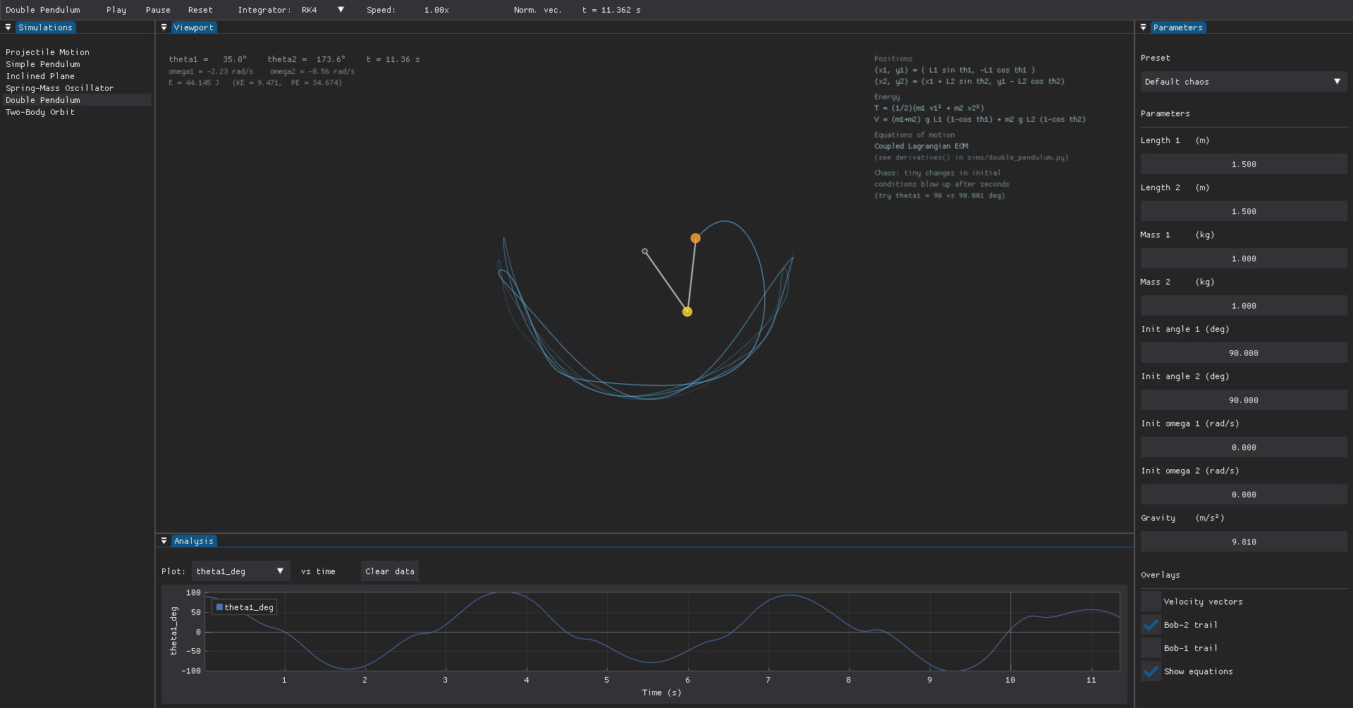
Task: Click the 'omega1 = -2.23 rad/s' readout
Action: click(x=211, y=71)
